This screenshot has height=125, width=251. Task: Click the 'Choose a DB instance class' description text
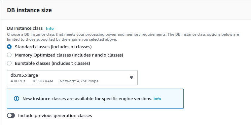[x=123, y=37]
